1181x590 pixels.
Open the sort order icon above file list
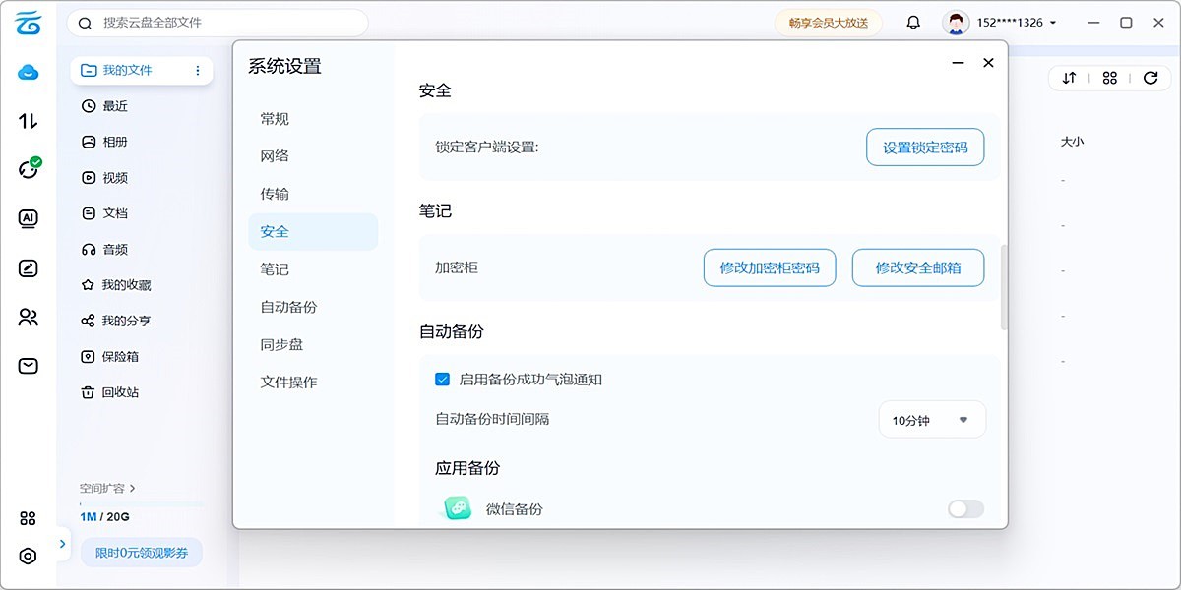(x=1069, y=78)
